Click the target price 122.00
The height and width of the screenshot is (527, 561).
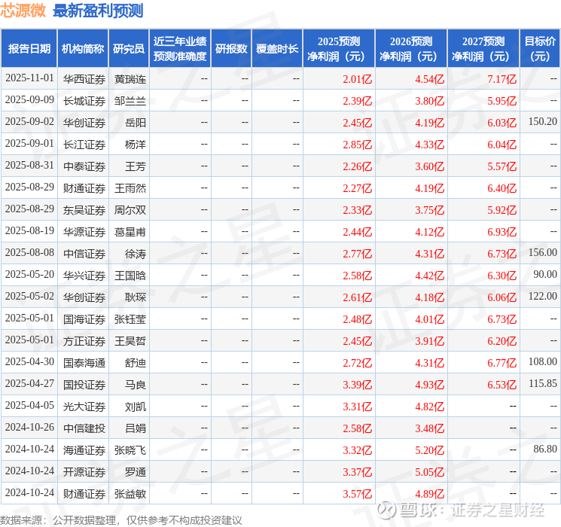[542, 296]
